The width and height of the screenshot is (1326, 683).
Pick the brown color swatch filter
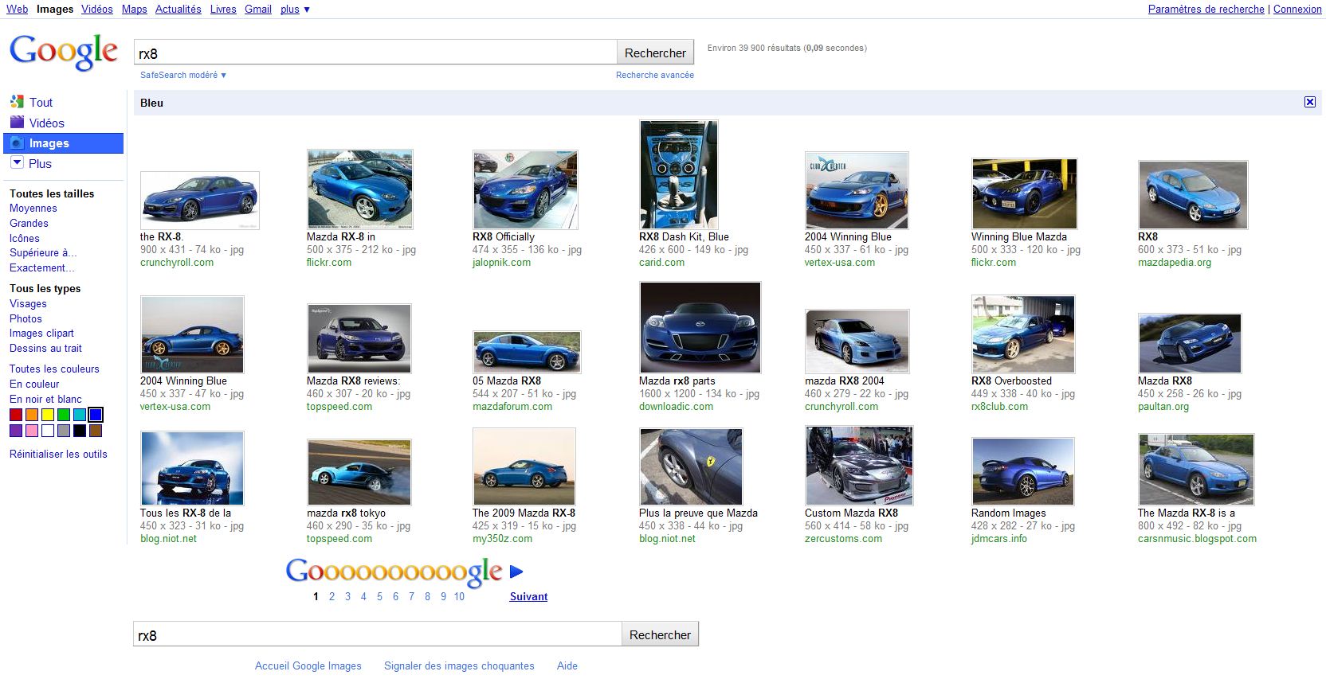pos(96,431)
